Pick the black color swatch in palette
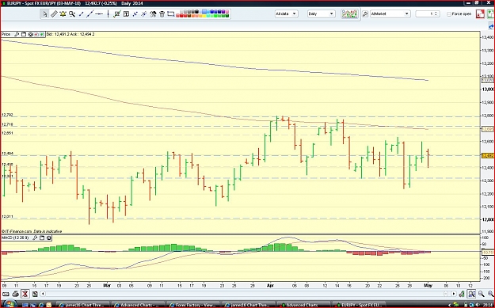This screenshot has width=495, height=308. [x=197, y=12]
